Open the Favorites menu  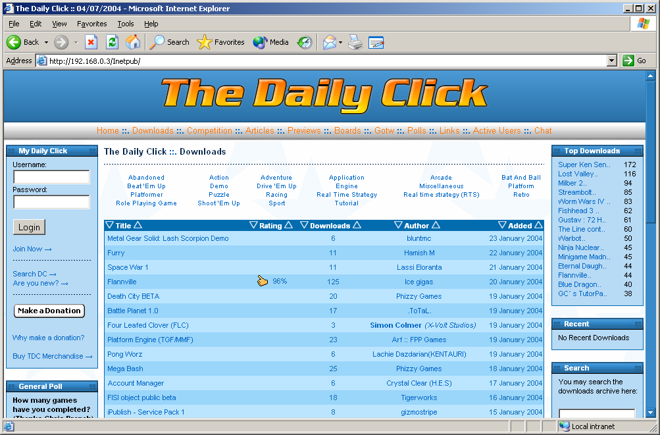(91, 24)
